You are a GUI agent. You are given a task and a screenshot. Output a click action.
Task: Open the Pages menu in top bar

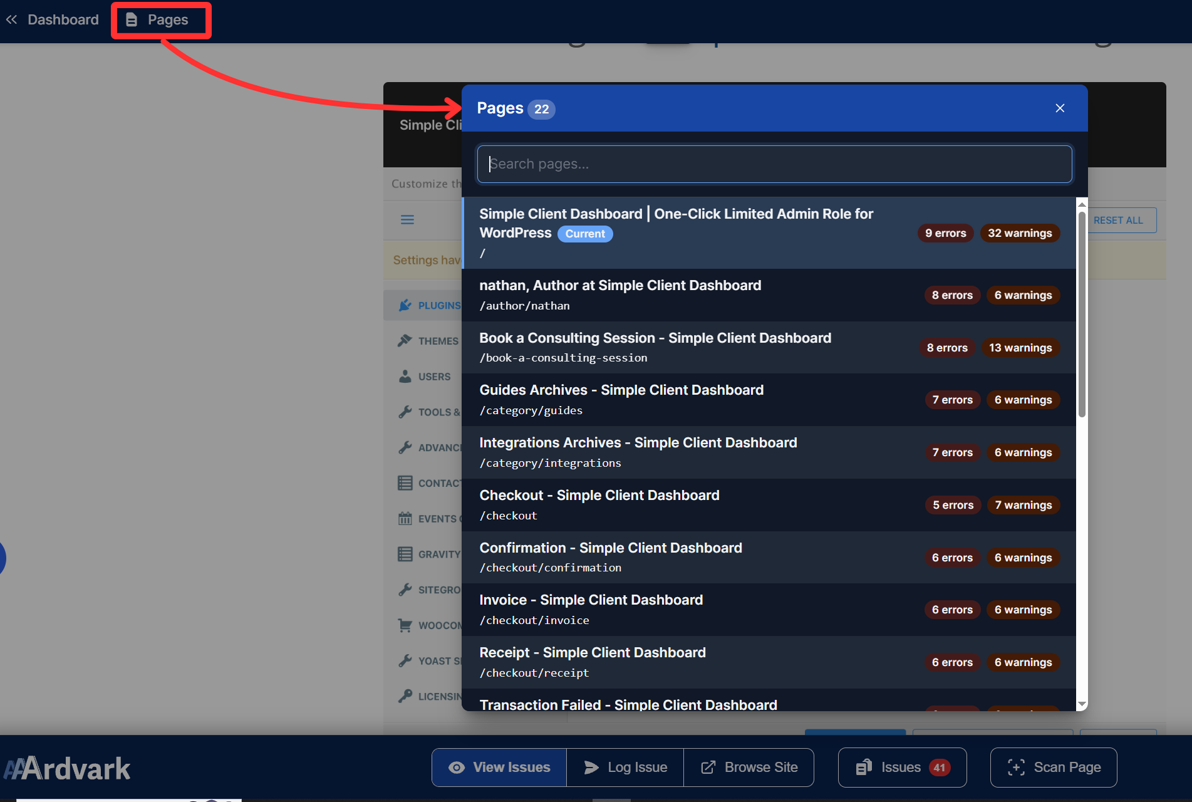click(161, 20)
